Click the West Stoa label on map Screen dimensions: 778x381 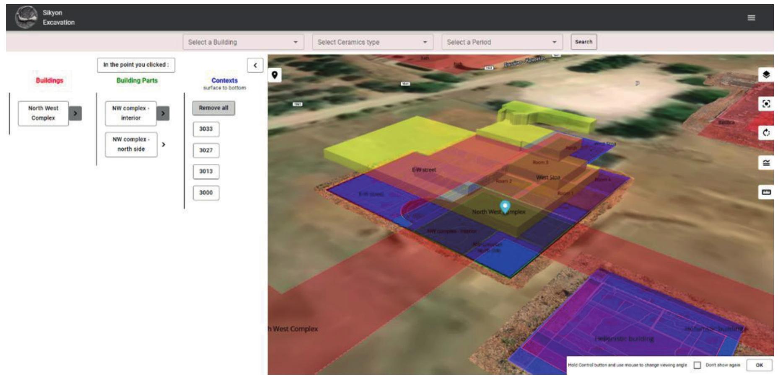(x=548, y=178)
